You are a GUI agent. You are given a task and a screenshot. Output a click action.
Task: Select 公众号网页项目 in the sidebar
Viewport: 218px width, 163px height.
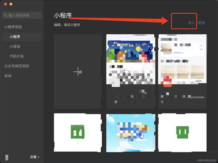point(17,66)
